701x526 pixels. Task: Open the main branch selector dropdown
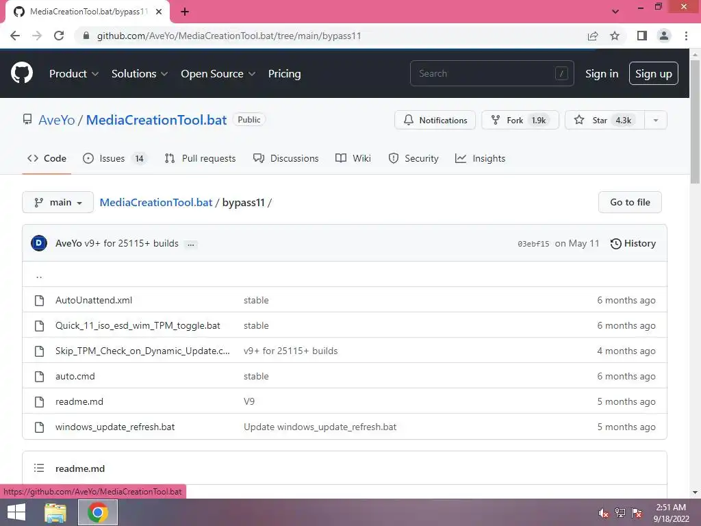(58, 202)
